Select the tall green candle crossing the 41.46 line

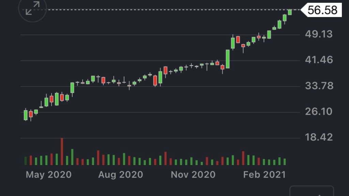click(x=228, y=59)
